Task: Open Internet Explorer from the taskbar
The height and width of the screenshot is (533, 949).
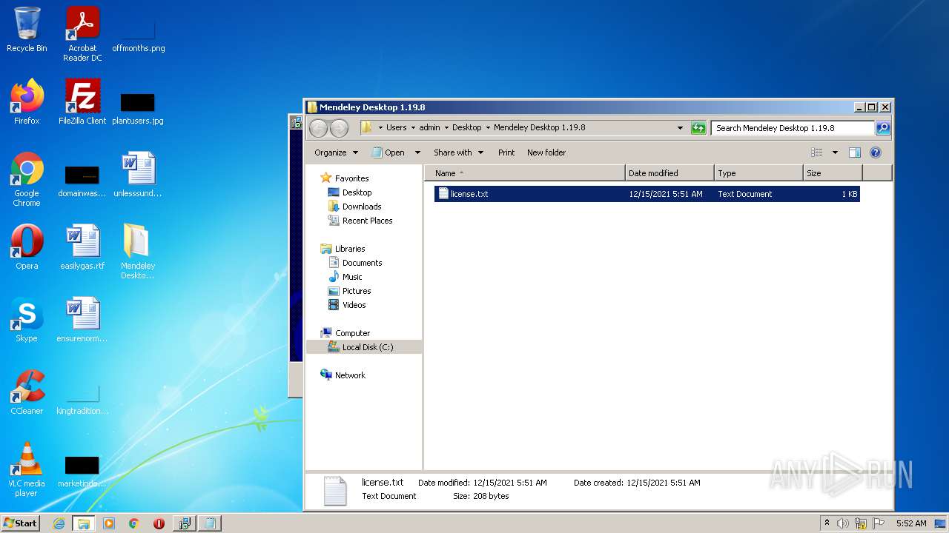Action: click(x=59, y=523)
